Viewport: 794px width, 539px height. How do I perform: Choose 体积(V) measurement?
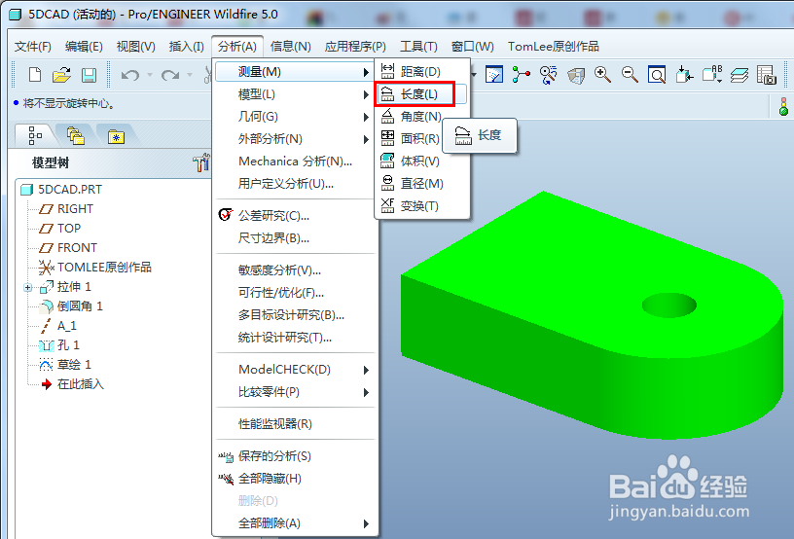click(x=422, y=161)
